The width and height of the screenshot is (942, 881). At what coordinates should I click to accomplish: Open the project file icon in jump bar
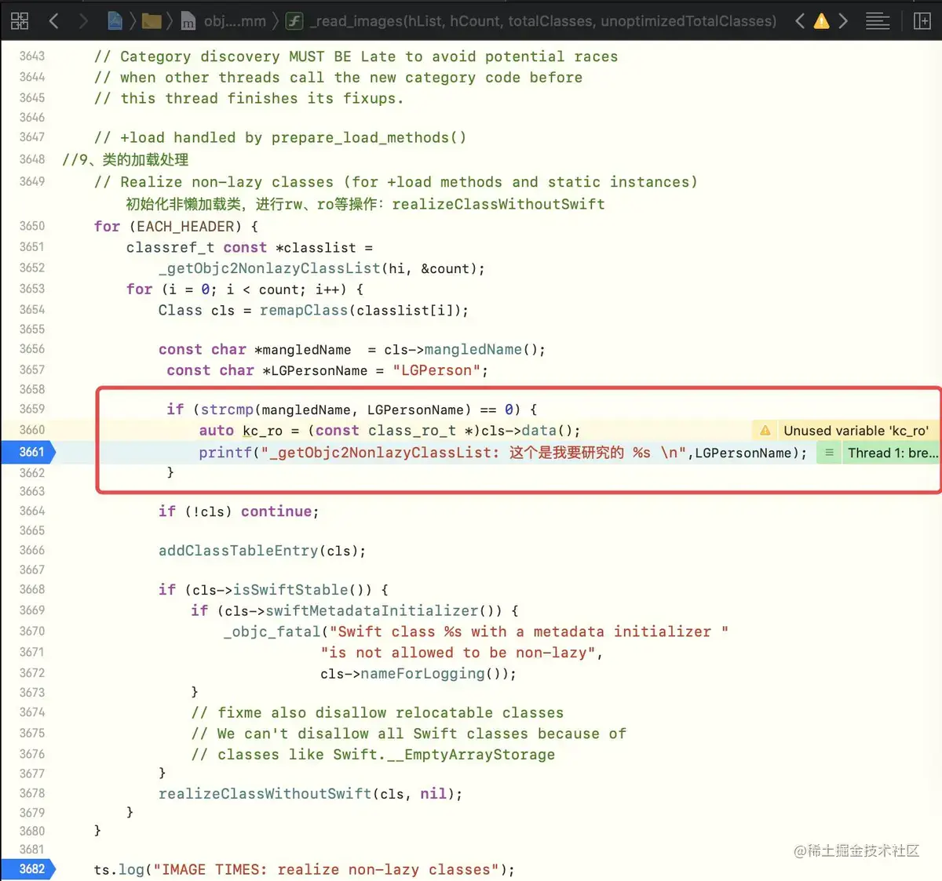tap(115, 20)
